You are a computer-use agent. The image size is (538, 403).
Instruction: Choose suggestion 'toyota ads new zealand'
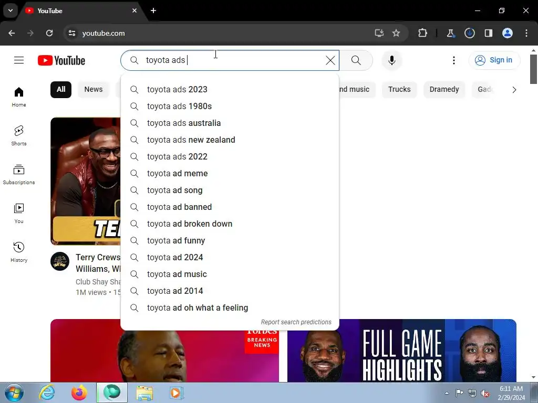point(230,140)
